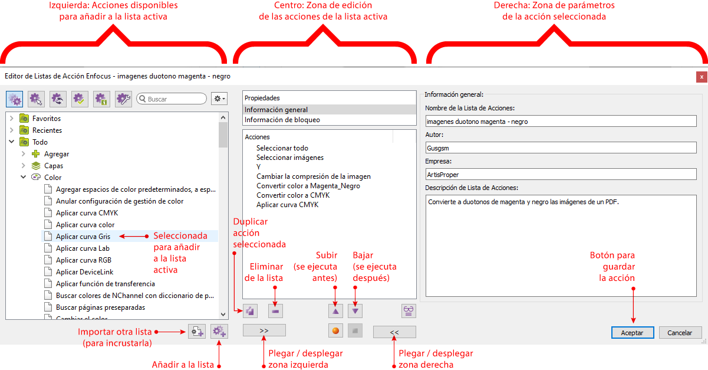This screenshot has width=708, height=370.
Task: Select the selection actions filter (gear with cursor)
Action: 36,99
